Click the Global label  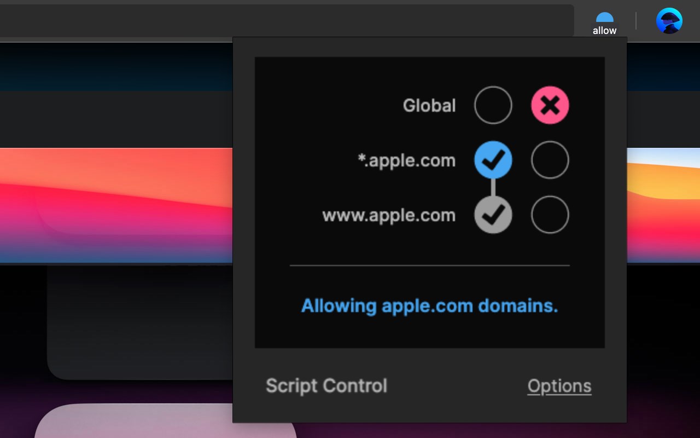[429, 105]
